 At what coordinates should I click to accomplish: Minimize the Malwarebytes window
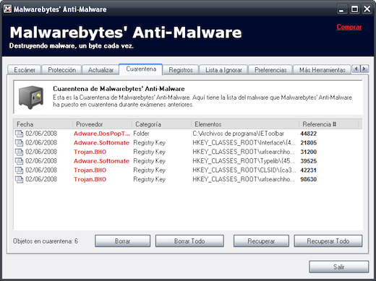pos(341,9)
